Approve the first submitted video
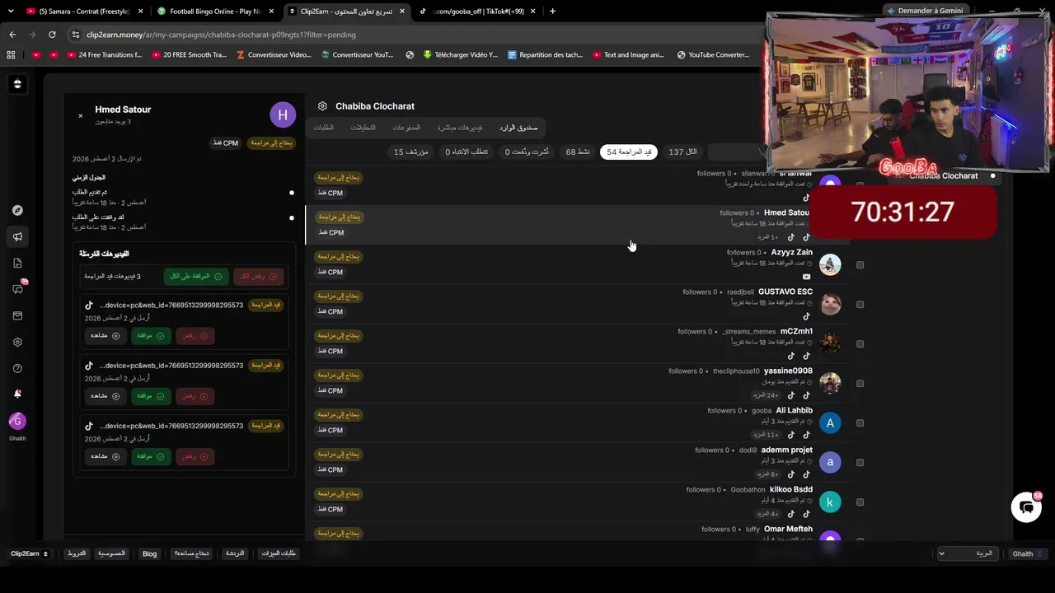Viewport: 1055px width, 593px height. tap(149, 336)
